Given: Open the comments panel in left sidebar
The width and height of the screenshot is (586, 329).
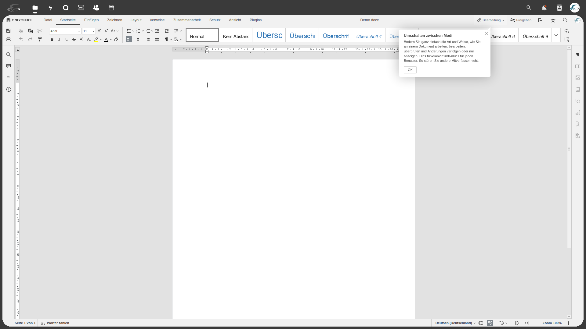Looking at the screenshot, I should 9,66.
